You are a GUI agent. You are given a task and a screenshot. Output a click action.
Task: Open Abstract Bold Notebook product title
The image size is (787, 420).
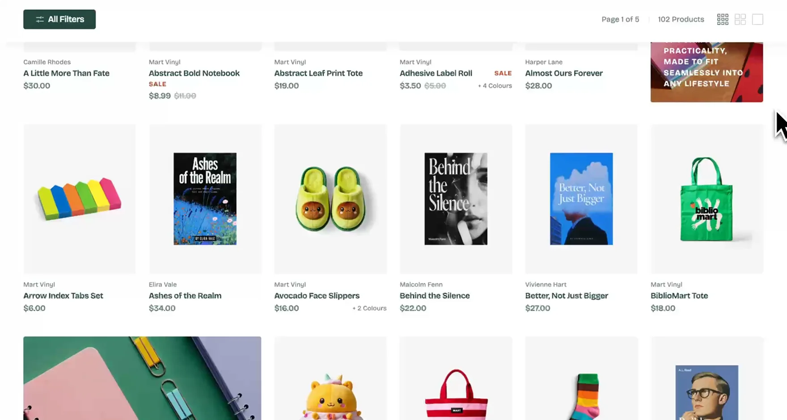tap(194, 73)
